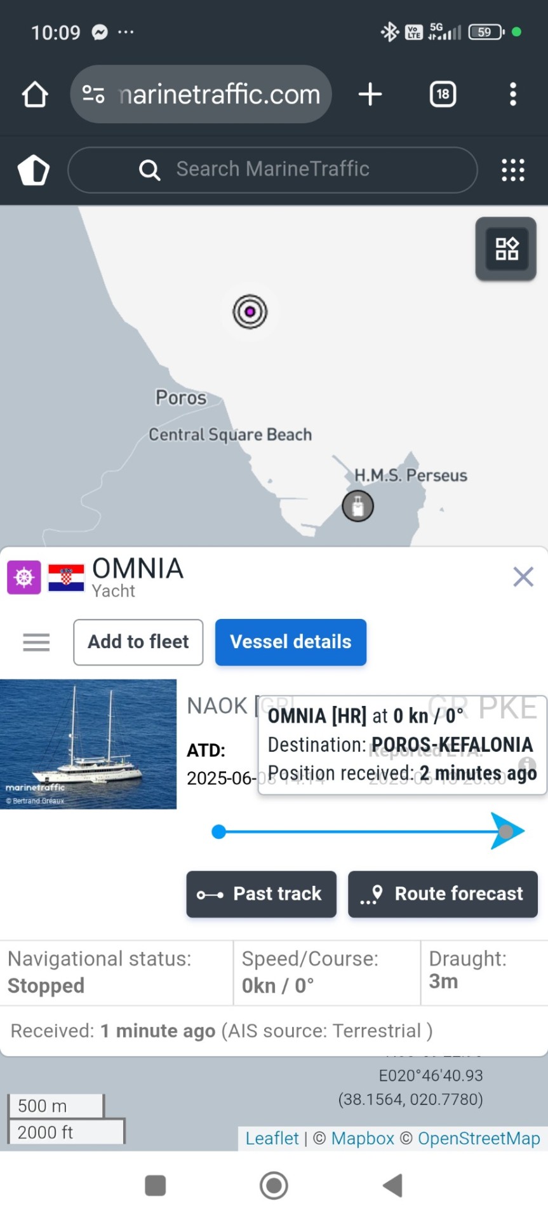The image size is (548, 1220).
Task: Open the map layers widget button
Action: point(506,249)
